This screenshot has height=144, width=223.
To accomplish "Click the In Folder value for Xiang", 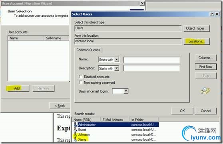I will point(143,139).
